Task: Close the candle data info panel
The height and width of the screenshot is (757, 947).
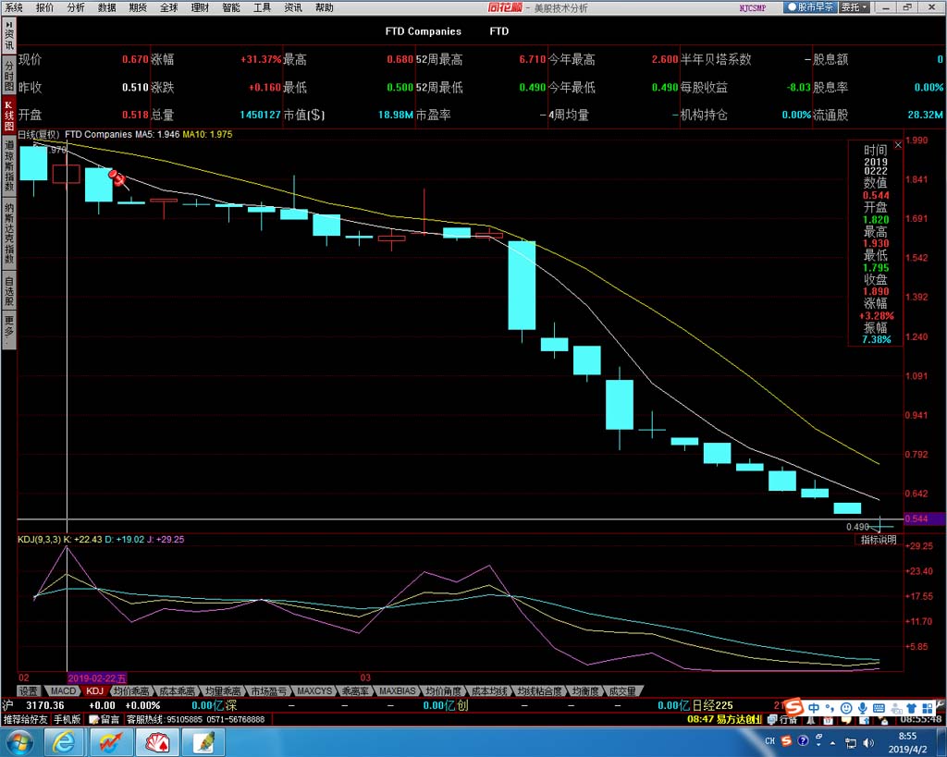Action: click(897, 145)
